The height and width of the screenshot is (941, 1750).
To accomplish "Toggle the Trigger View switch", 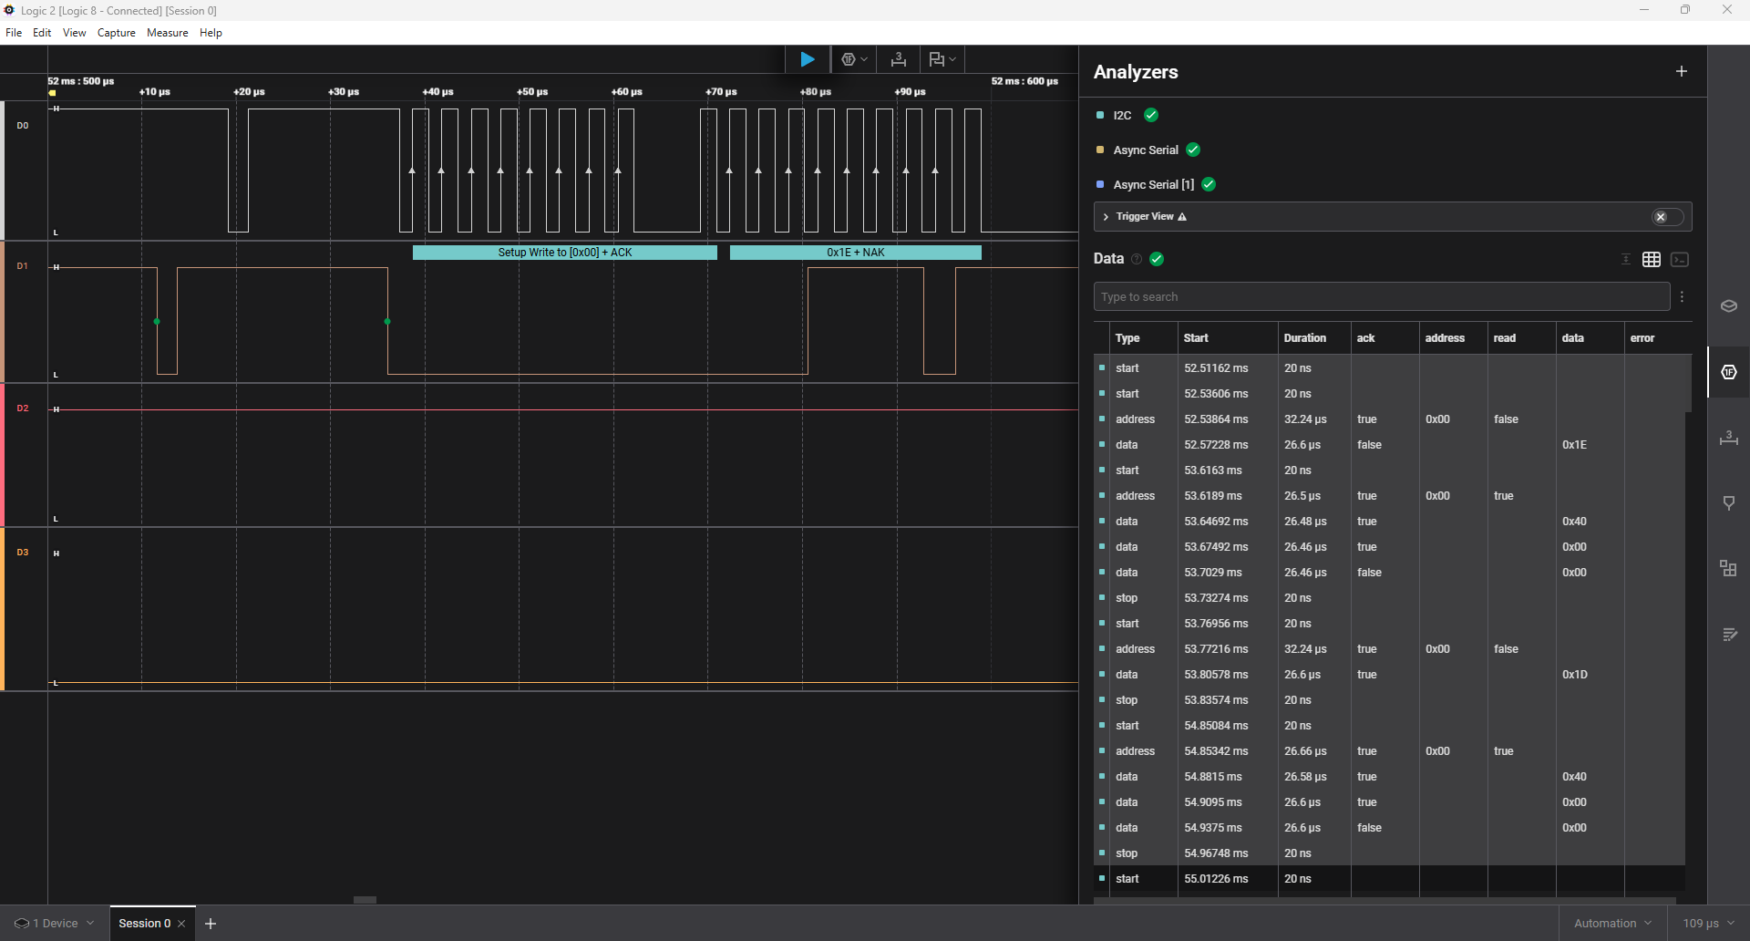I will click(x=1668, y=217).
